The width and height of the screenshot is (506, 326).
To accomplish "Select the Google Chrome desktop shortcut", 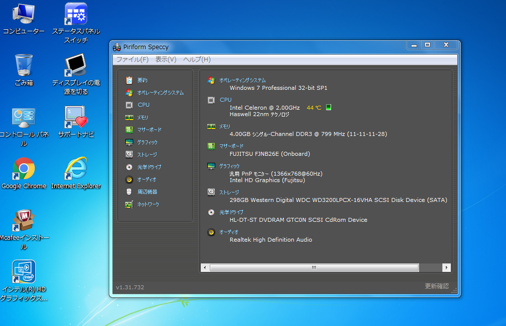I will (24, 170).
